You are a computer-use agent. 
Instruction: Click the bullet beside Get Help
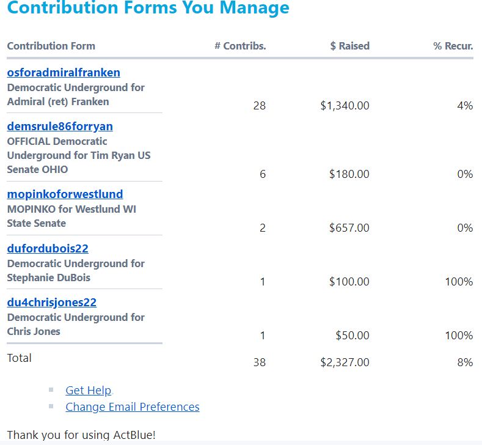point(51,390)
